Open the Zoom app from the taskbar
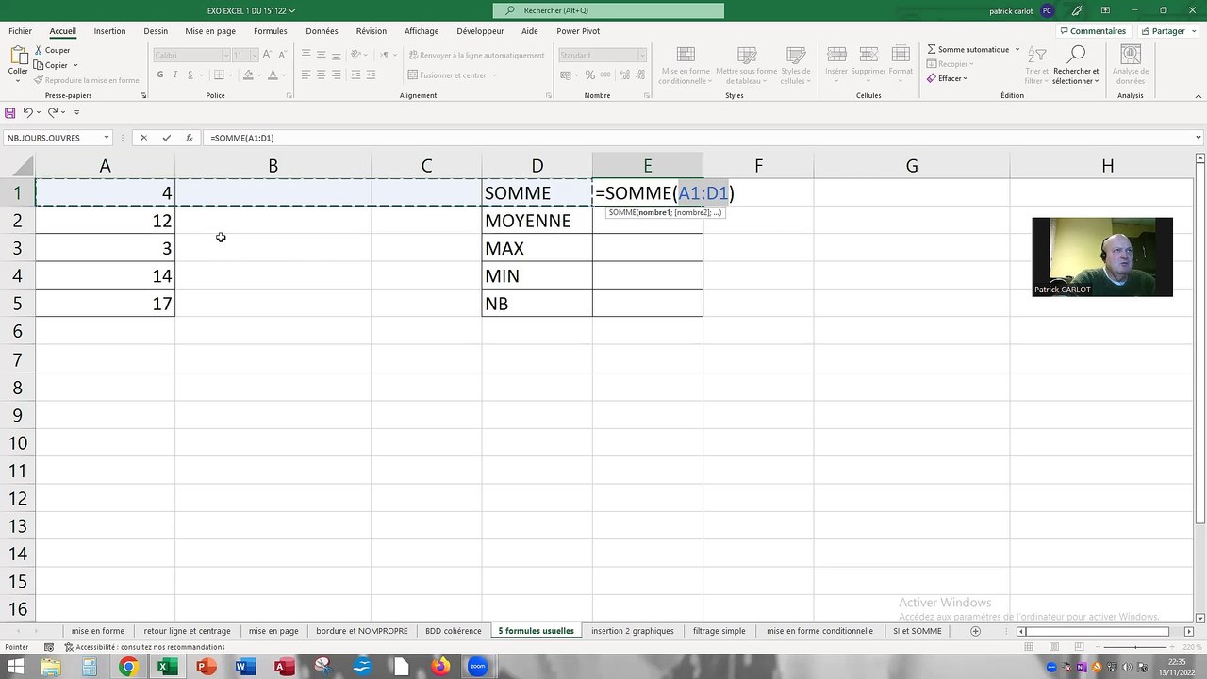 coord(477,667)
